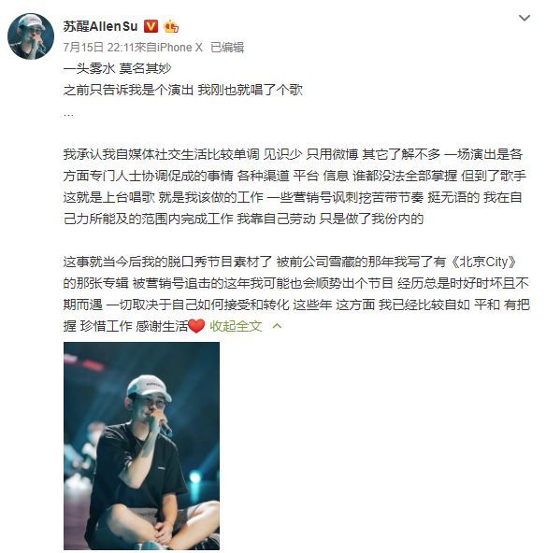Click paragraph starting 我承认我自媒体社交生活
The height and width of the screenshot is (553, 546).
295,187
